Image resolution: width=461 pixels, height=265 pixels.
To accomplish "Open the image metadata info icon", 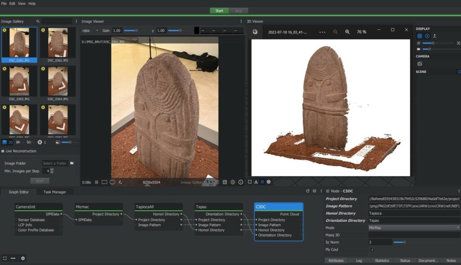I will pyautogui.click(x=241, y=182).
